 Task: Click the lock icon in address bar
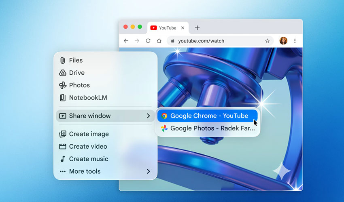pos(173,41)
